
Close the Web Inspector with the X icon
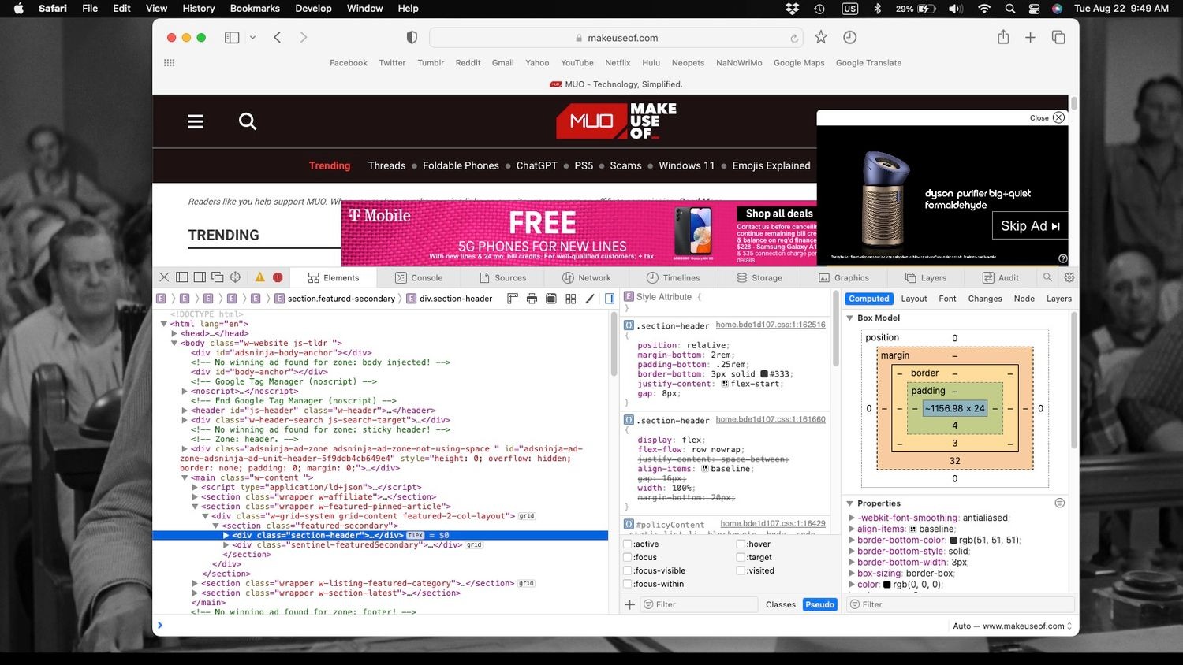click(x=164, y=277)
